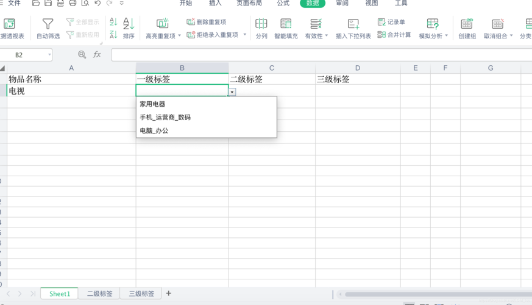Image resolution: width=532 pixels, height=305 pixels.
Task: Sort descending Z to A
Action: coord(113,34)
